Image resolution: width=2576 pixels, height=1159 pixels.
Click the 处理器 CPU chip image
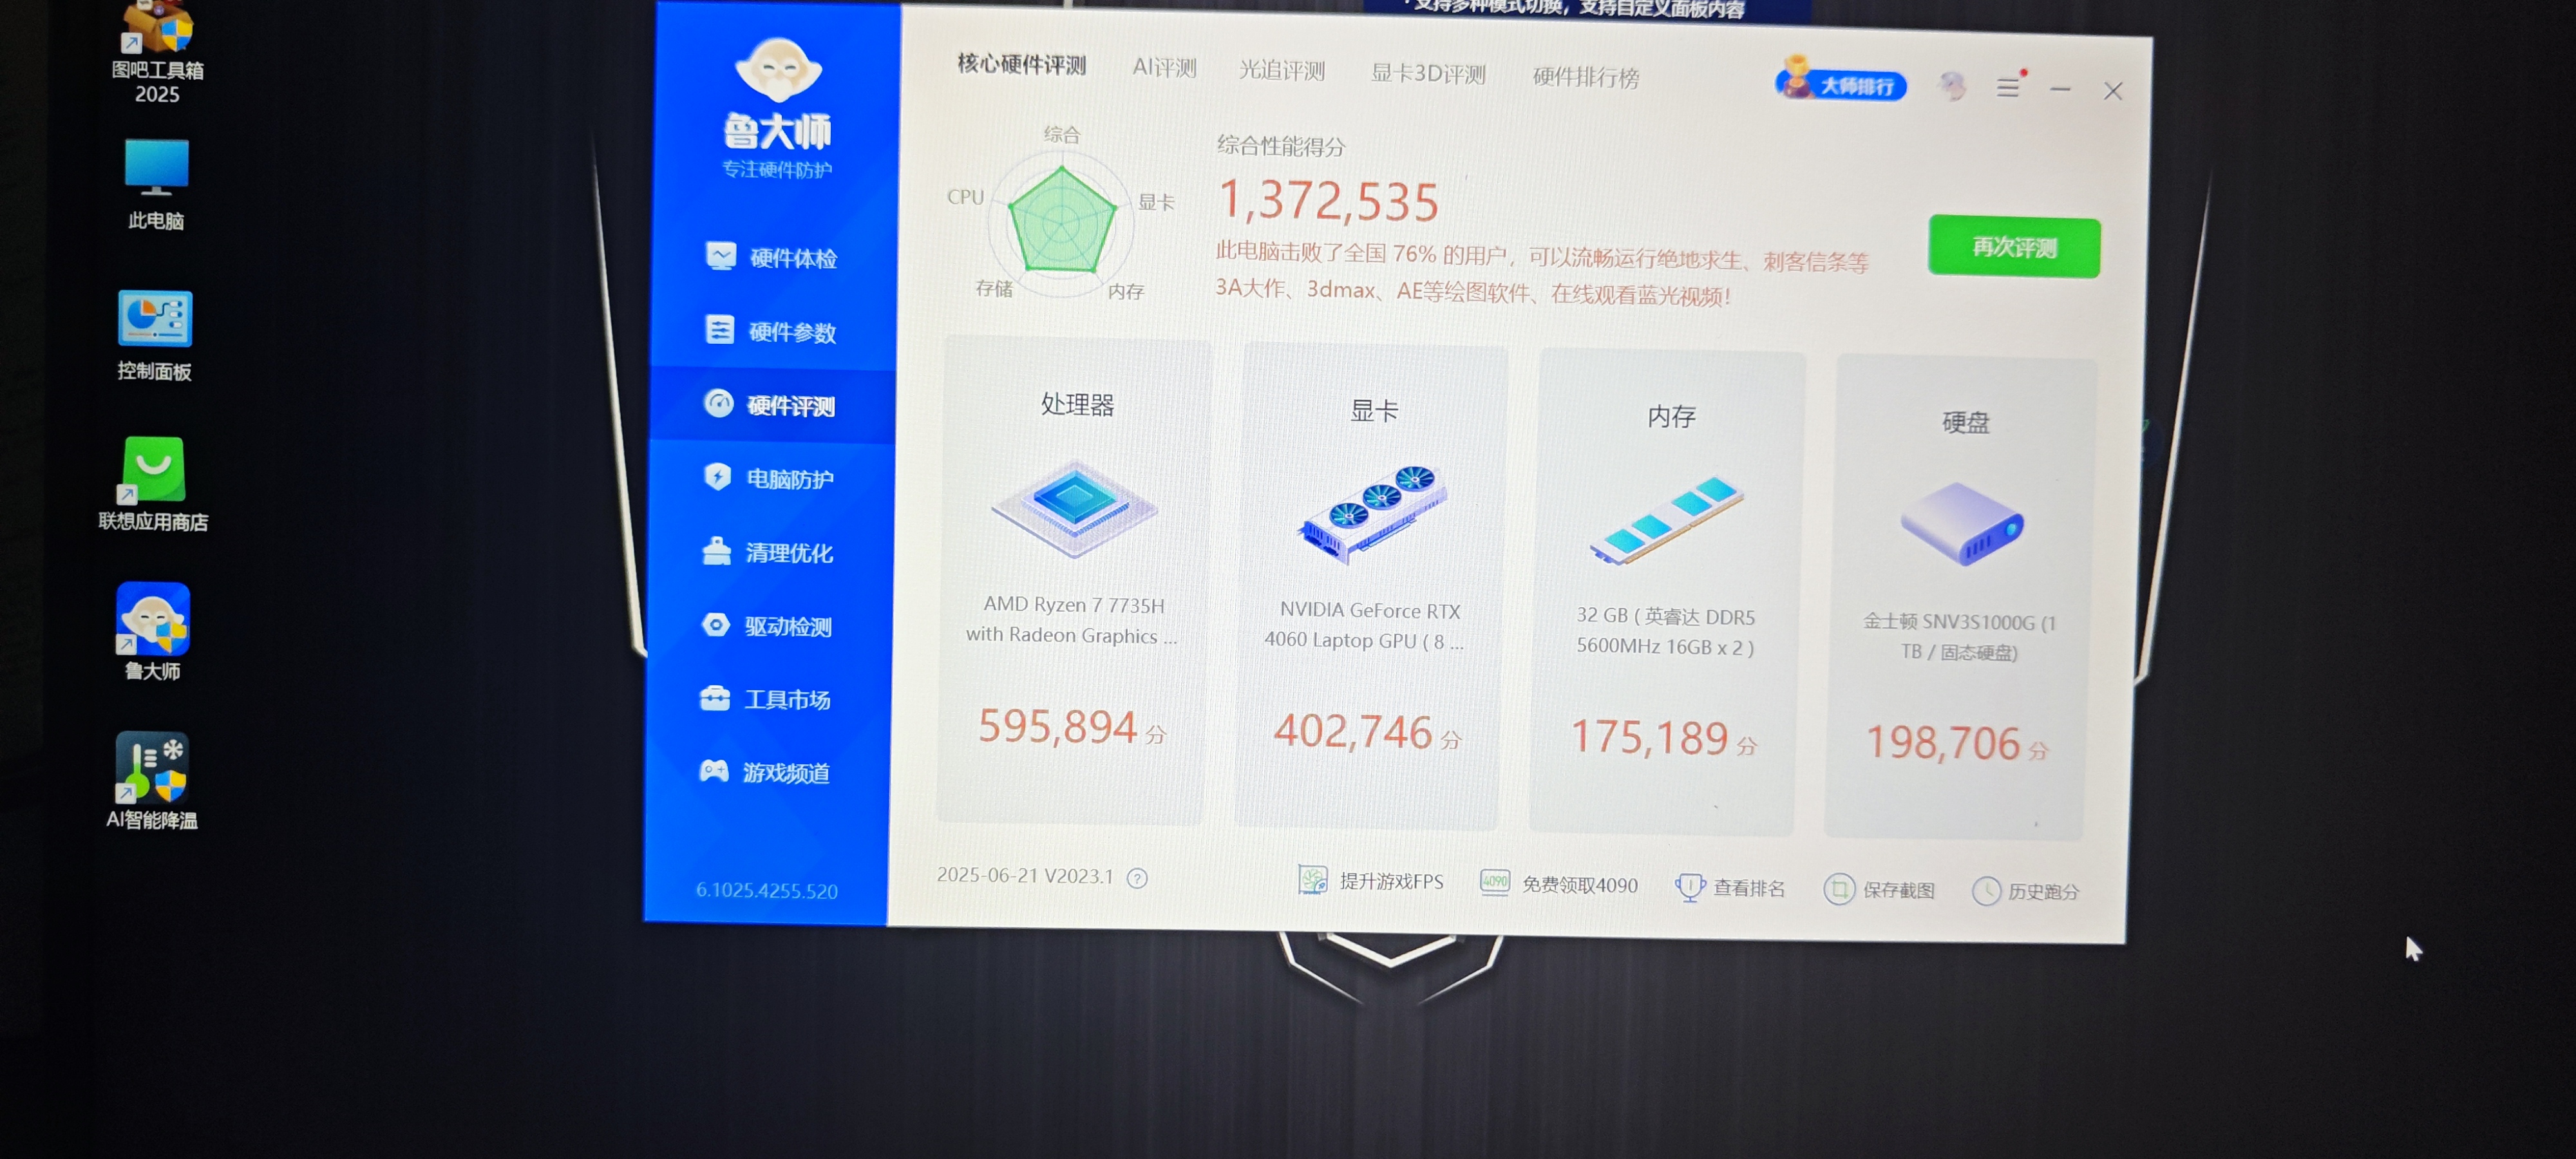(x=1074, y=507)
